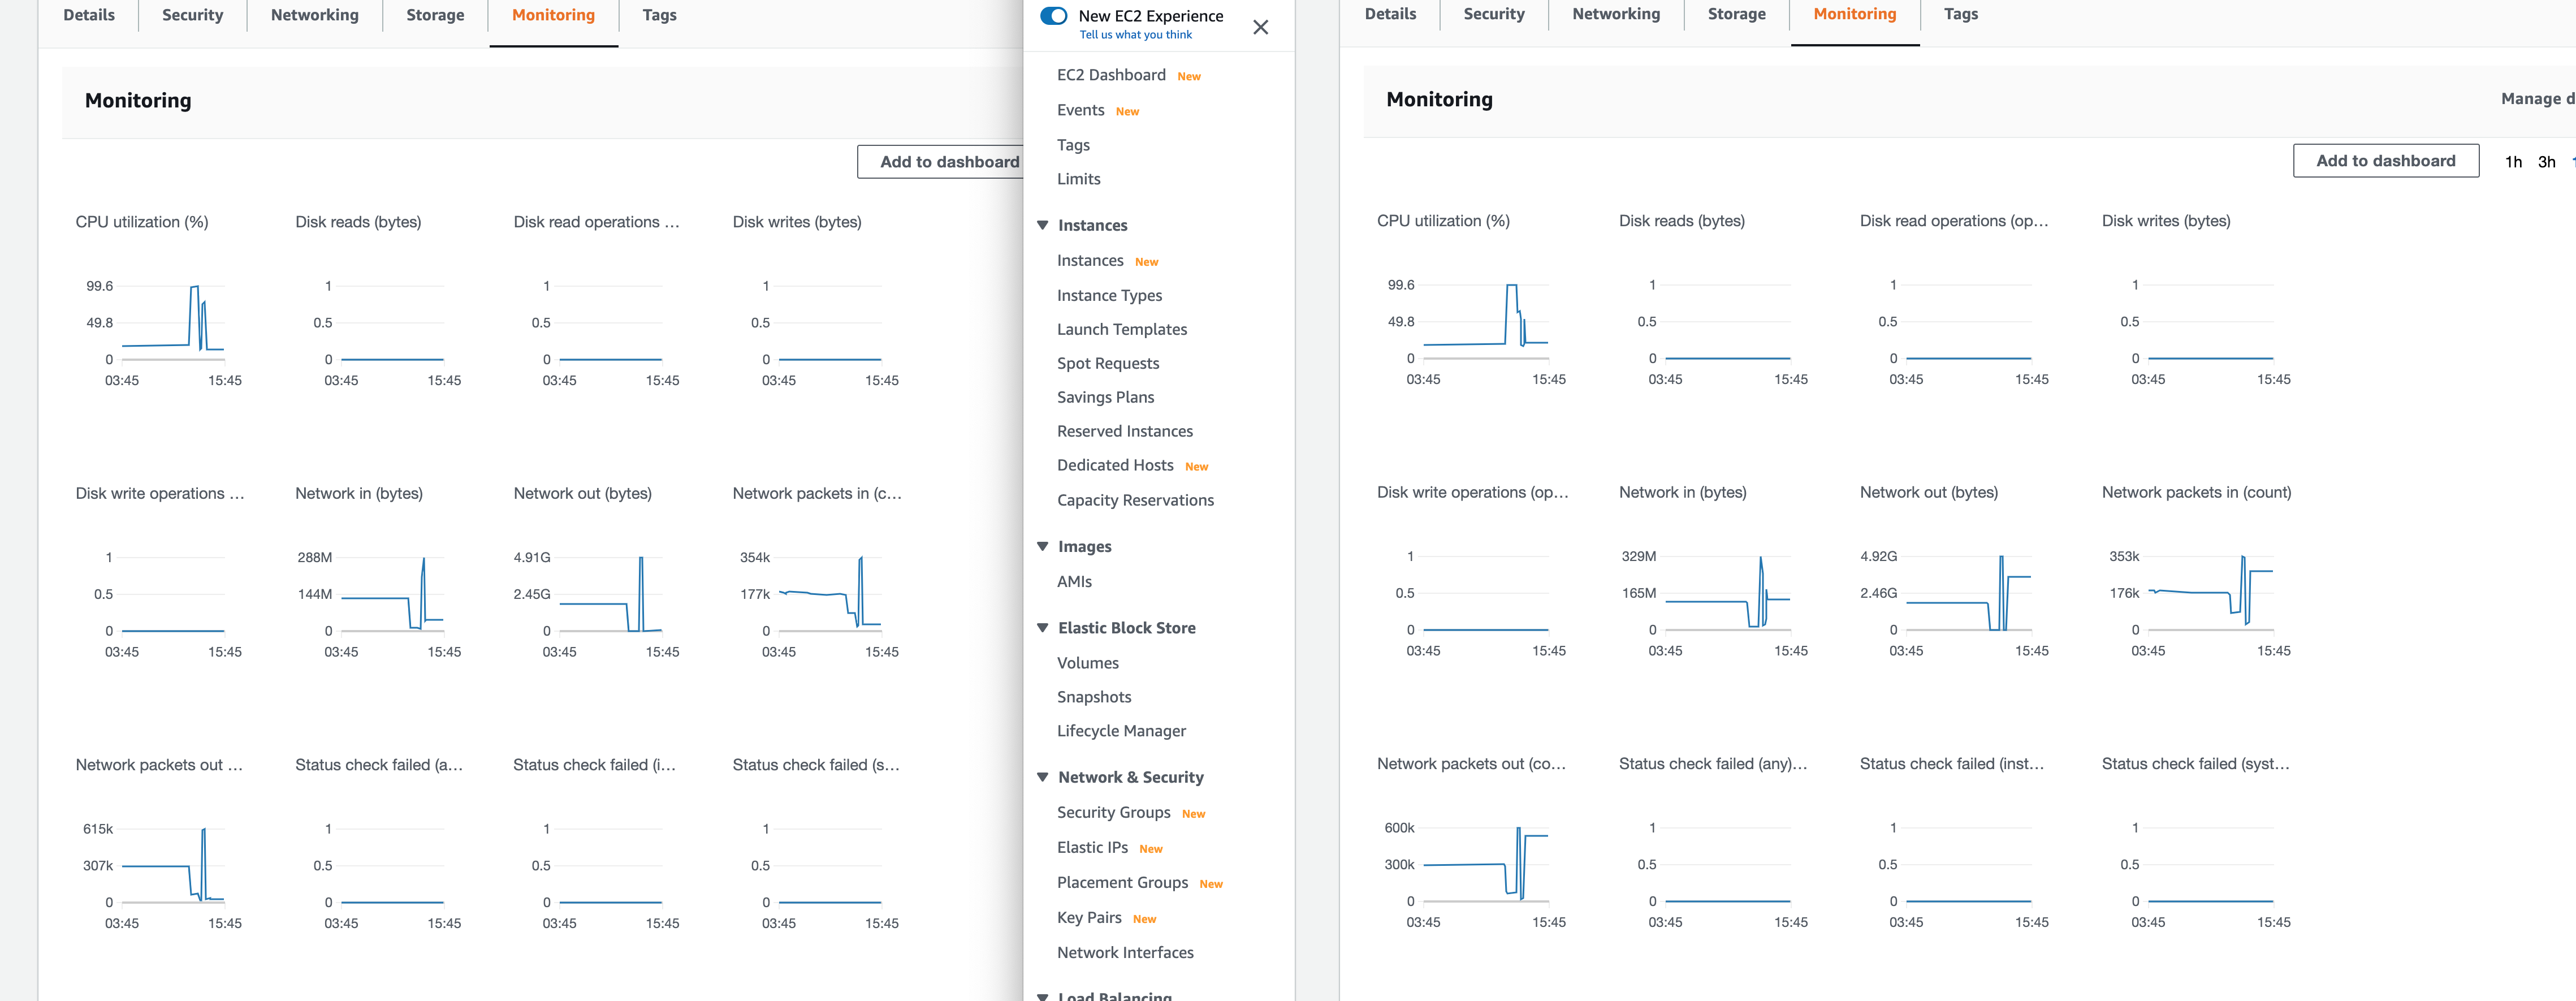This screenshot has width=2576, height=1001.
Task: Open the Storage tab in left panel
Action: tap(435, 15)
